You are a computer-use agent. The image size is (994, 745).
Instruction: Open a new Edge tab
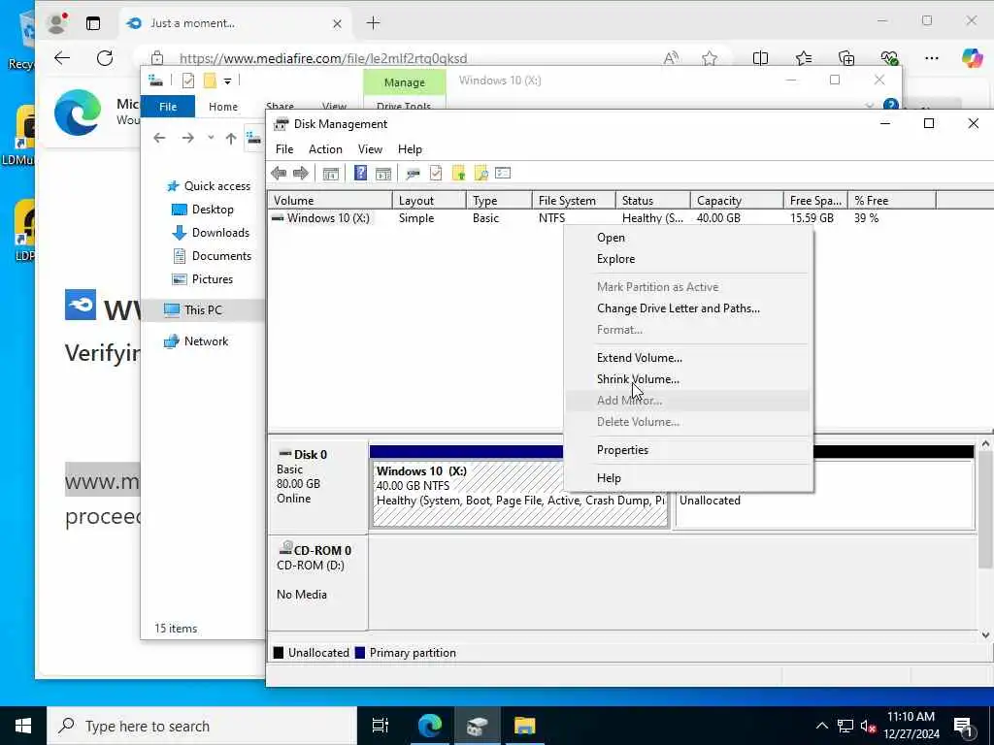click(374, 23)
